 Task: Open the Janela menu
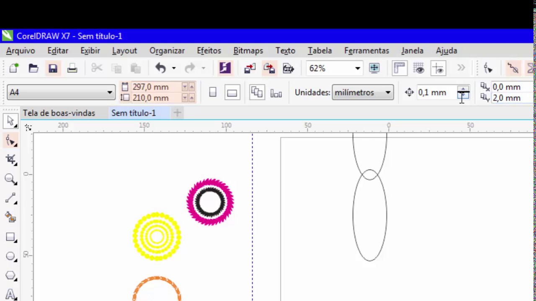(x=412, y=51)
